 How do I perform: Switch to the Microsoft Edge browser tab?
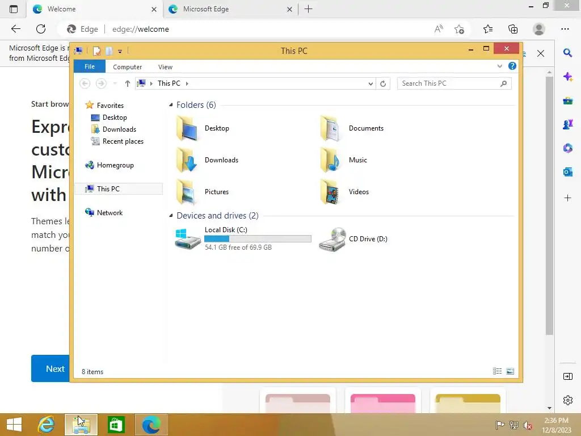click(230, 9)
